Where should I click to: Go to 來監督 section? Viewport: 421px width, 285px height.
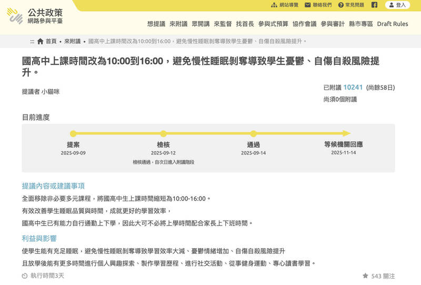pos(223,24)
